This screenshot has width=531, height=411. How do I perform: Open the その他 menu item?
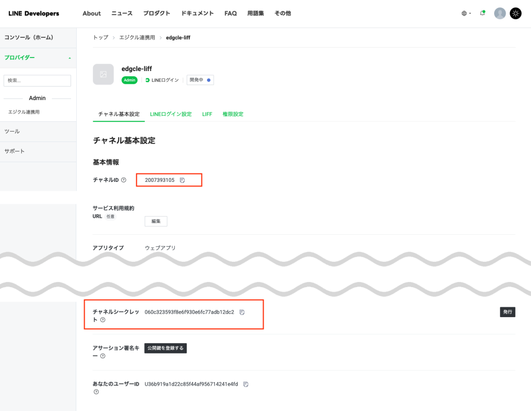(x=283, y=13)
